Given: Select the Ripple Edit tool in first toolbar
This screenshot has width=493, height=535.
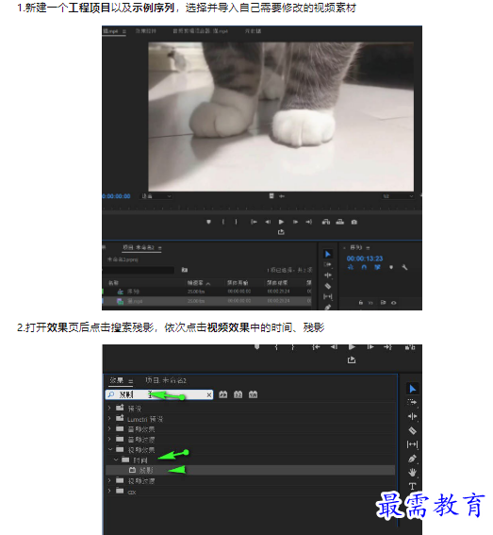Looking at the screenshot, I should tap(328, 276).
